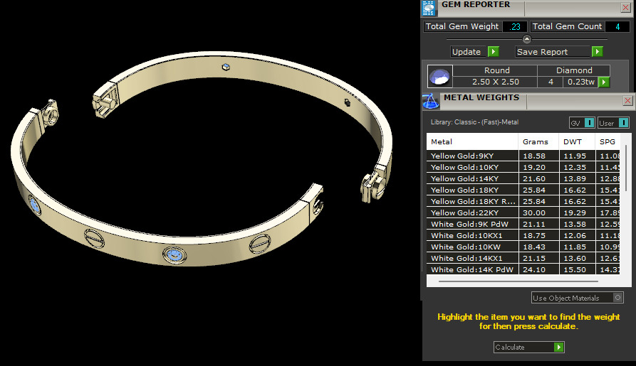Click the green arrow next to Update
Viewport: 636px width, 366px height.
494,52
